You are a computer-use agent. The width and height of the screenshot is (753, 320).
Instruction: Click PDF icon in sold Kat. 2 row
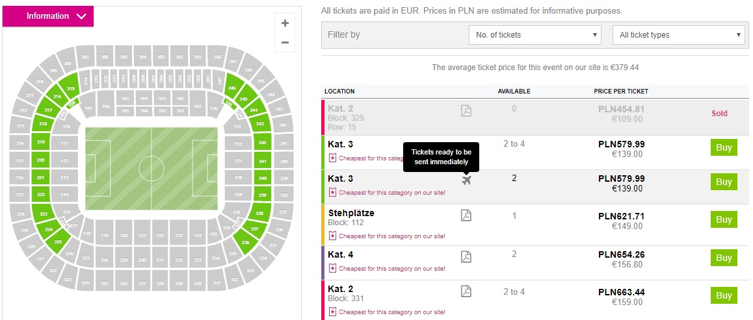click(x=466, y=111)
